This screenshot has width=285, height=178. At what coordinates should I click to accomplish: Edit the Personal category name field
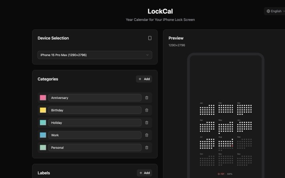[95, 147]
